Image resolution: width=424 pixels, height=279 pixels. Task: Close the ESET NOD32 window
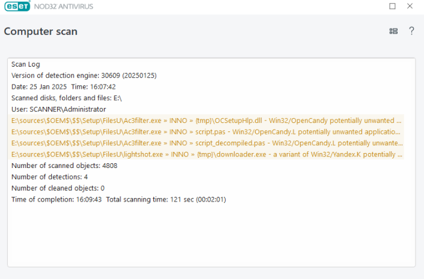coord(410,6)
